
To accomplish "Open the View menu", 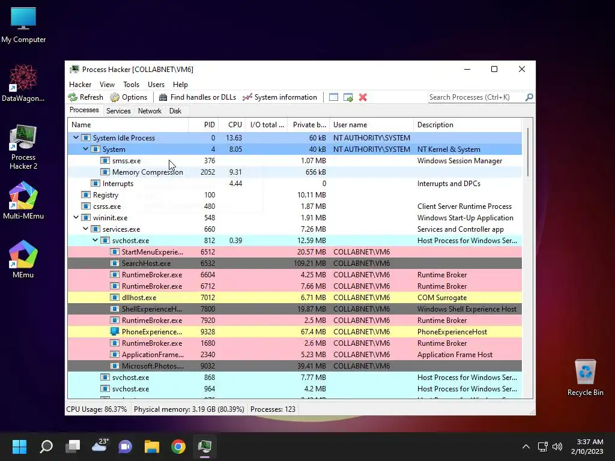I will pos(107,84).
